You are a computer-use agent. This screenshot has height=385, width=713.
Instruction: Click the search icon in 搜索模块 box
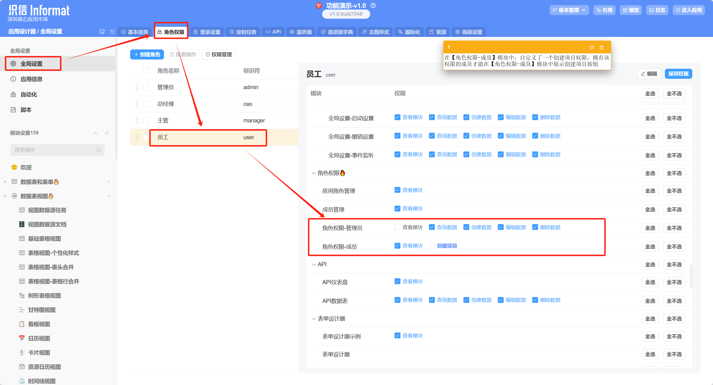(98, 150)
